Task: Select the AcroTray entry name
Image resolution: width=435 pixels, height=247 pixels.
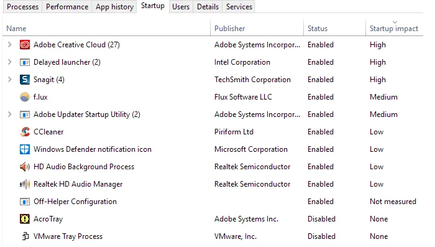Action: (x=48, y=219)
